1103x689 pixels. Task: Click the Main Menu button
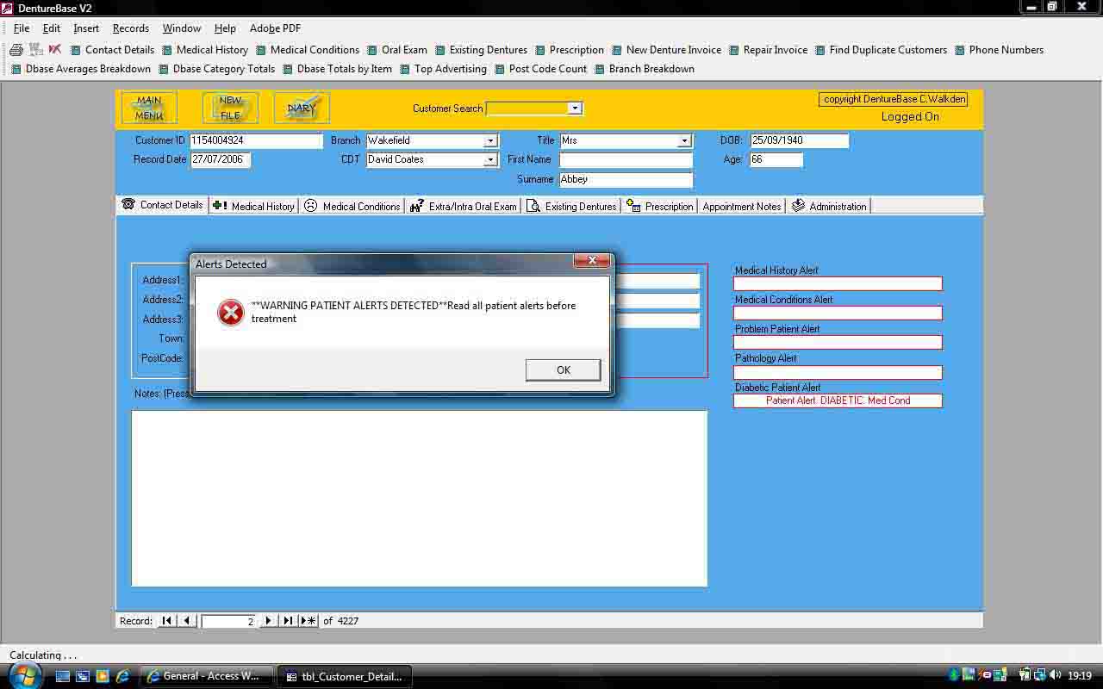149,108
